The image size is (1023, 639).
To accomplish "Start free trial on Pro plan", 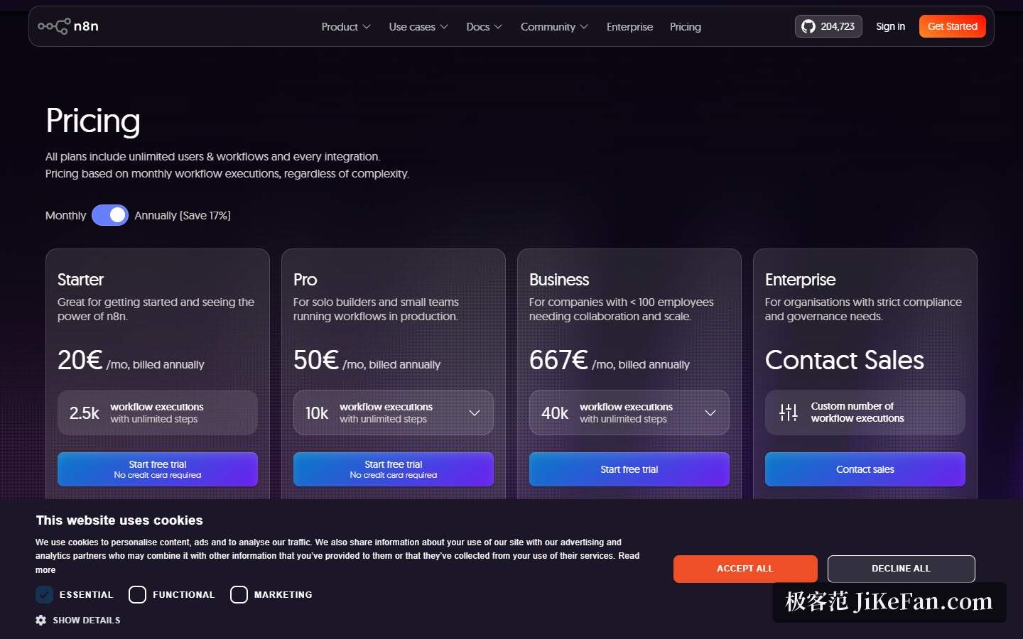I will [x=394, y=469].
